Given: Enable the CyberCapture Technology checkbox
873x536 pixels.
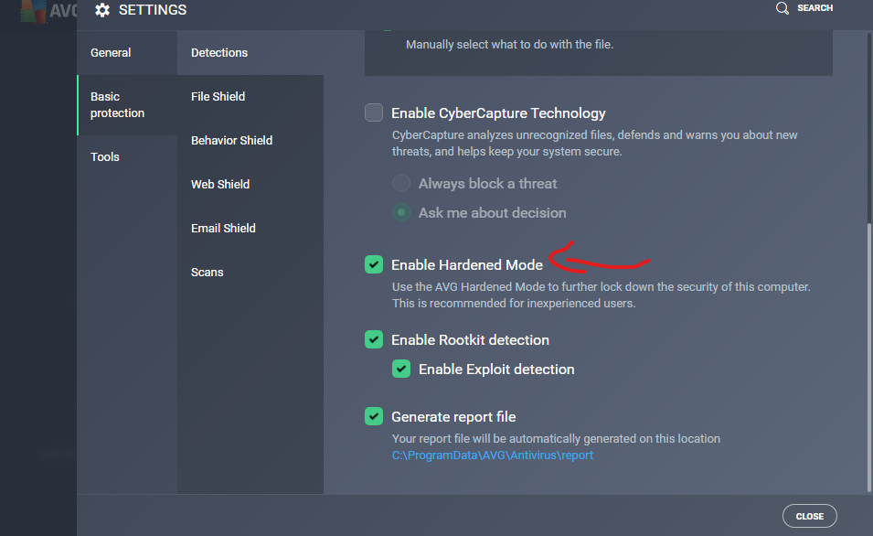Looking at the screenshot, I should click(374, 113).
